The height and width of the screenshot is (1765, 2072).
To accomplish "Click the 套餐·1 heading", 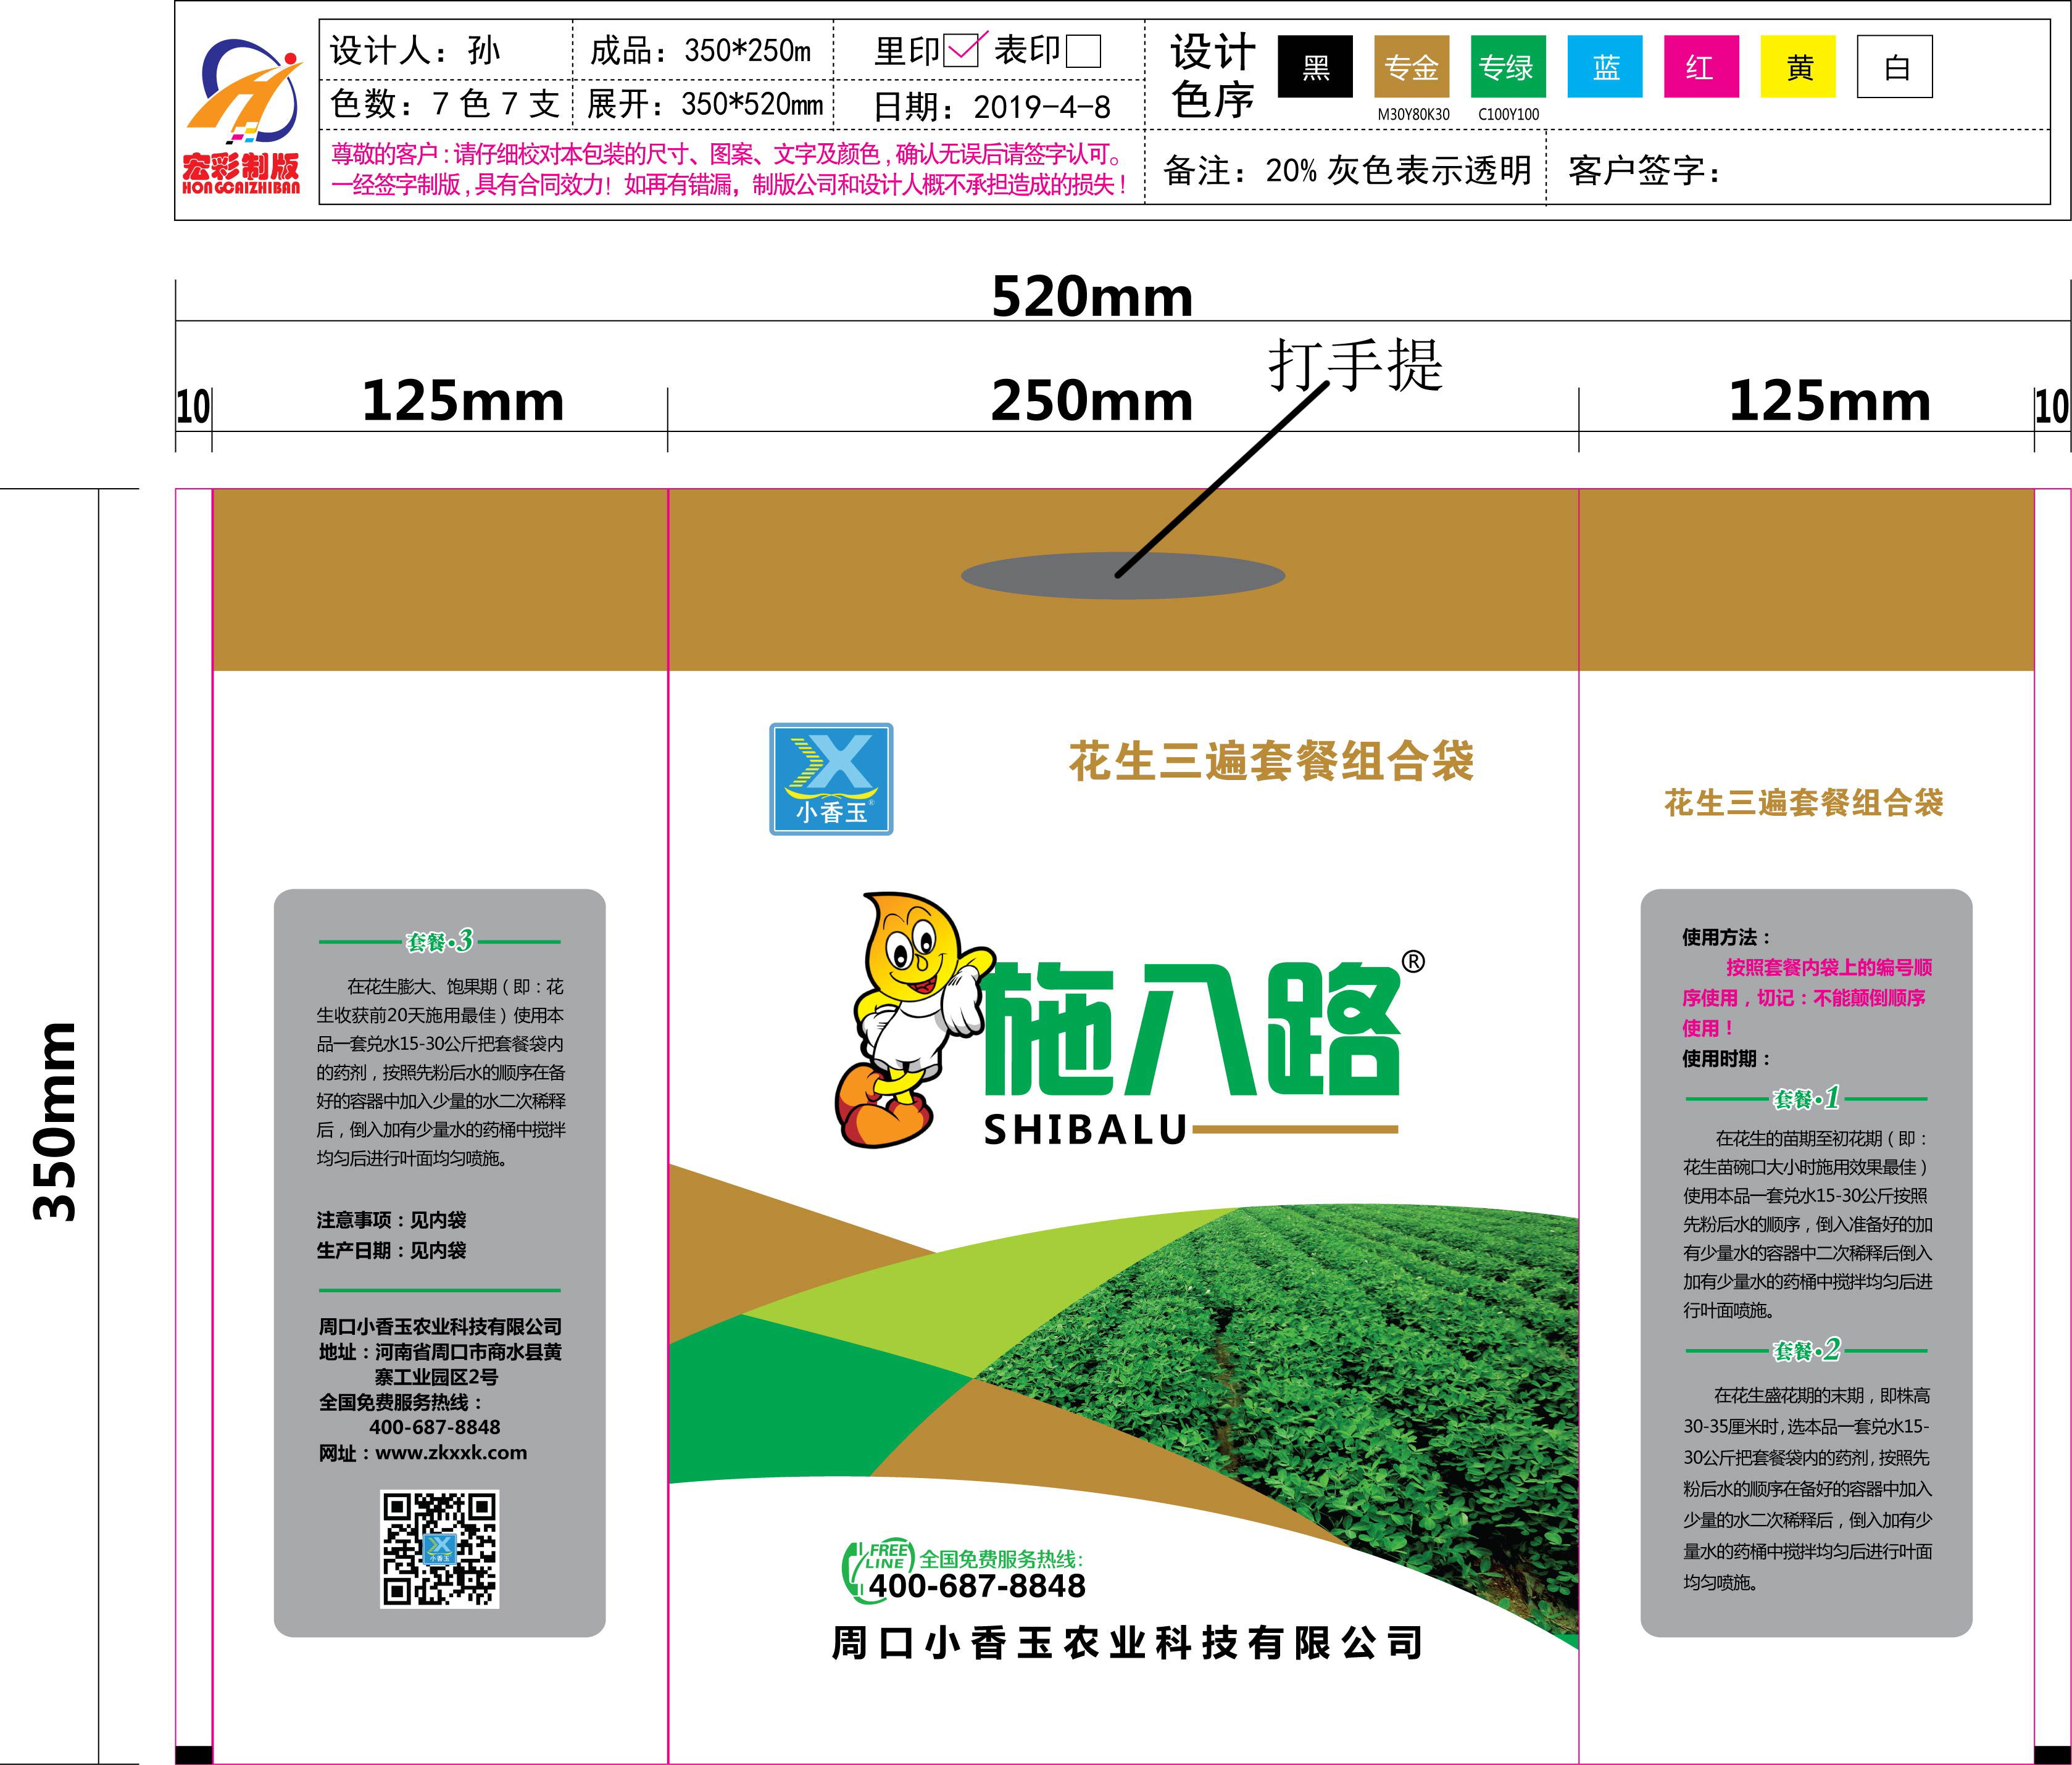I will pos(1806,1099).
